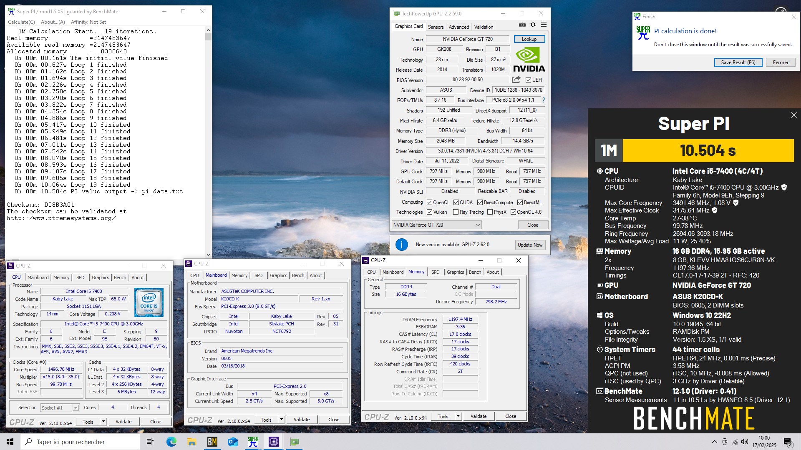The height and width of the screenshot is (450, 801).
Task: Toggle the DirectML checkbox
Action: coord(520,202)
